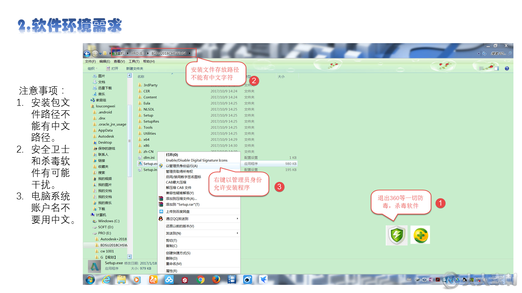Select Autodesk+2018 folder in navigation tree

[113, 239]
